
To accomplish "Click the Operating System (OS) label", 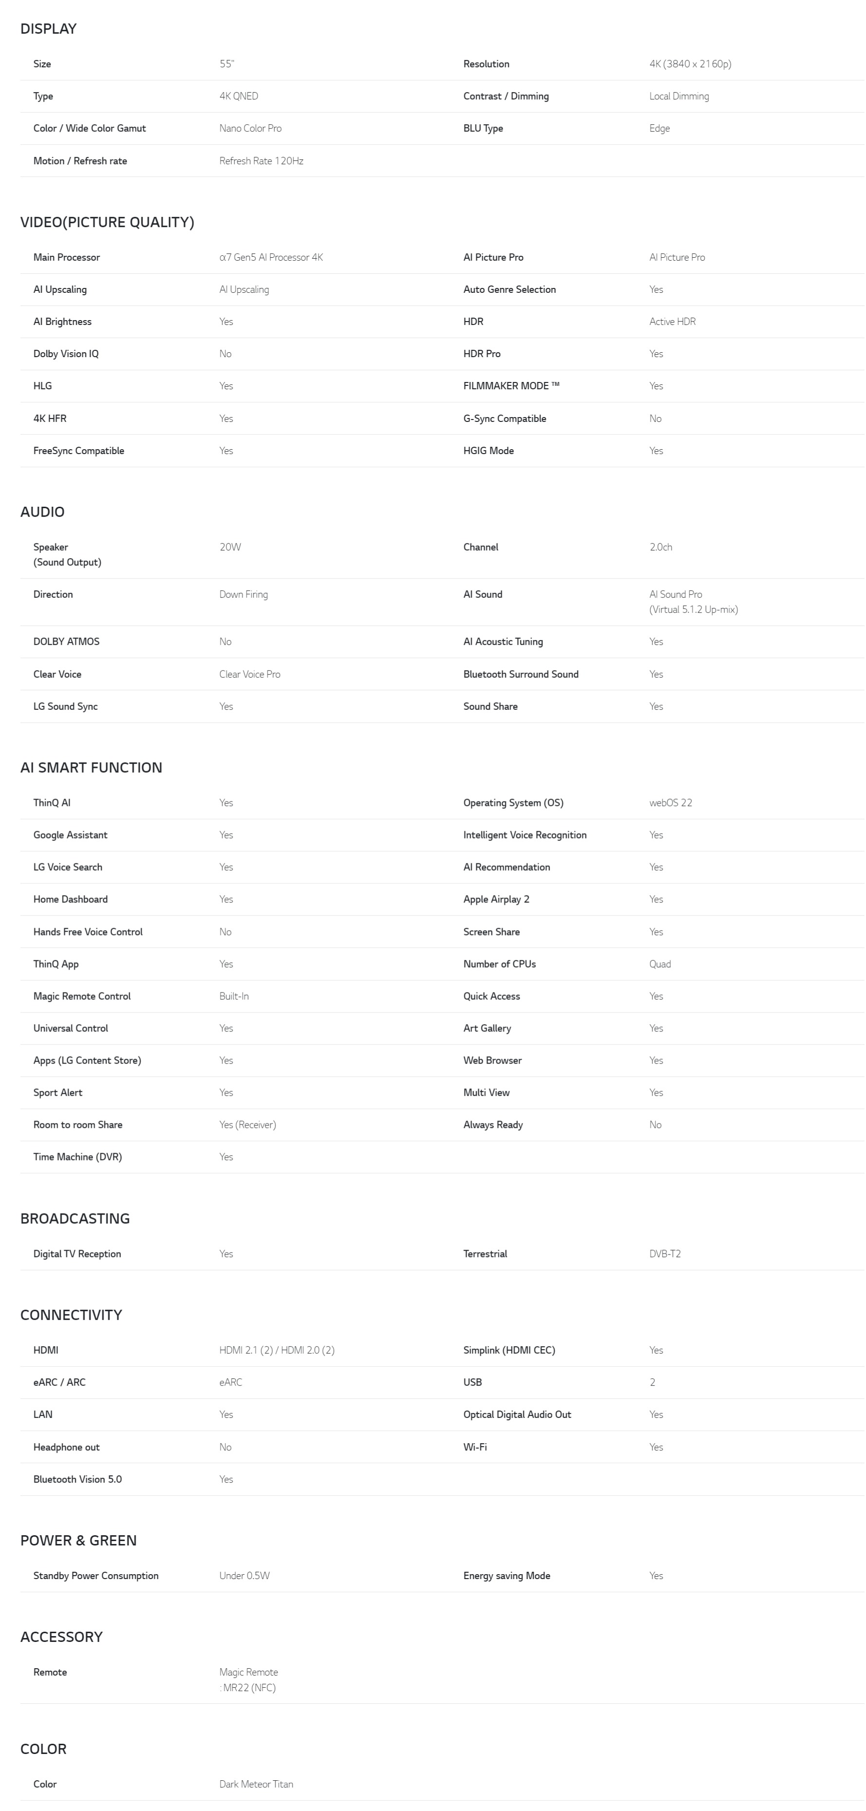I will [x=513, y=803].
